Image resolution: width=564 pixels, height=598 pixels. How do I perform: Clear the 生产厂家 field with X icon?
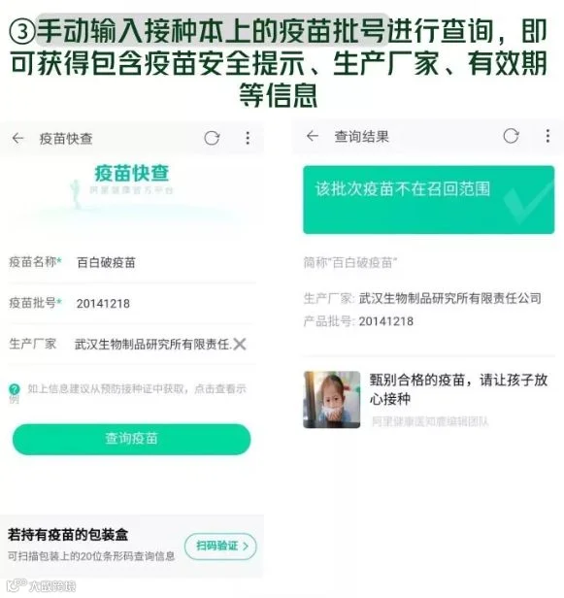pyautogui.click(x=240, y=344)
